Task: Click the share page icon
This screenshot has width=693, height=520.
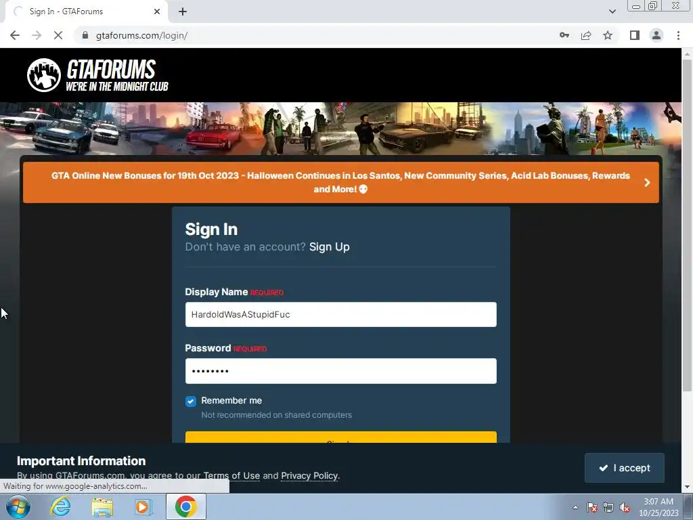Action: [x=586, y=35]
